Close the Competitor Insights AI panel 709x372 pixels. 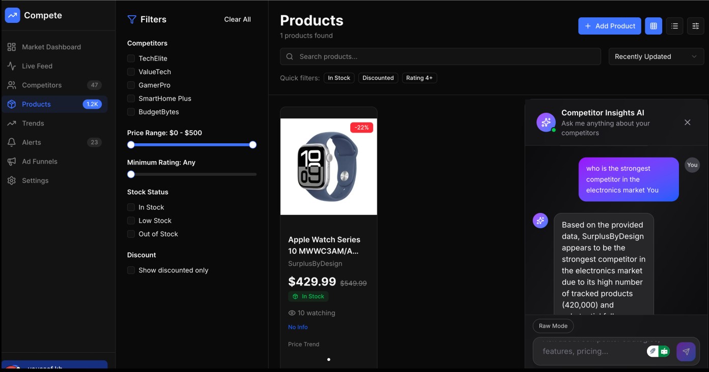tap(688, 122)
